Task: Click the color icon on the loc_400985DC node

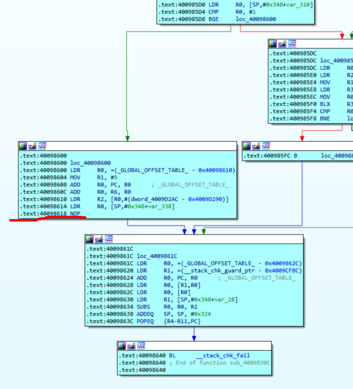Action: [272, 43]
